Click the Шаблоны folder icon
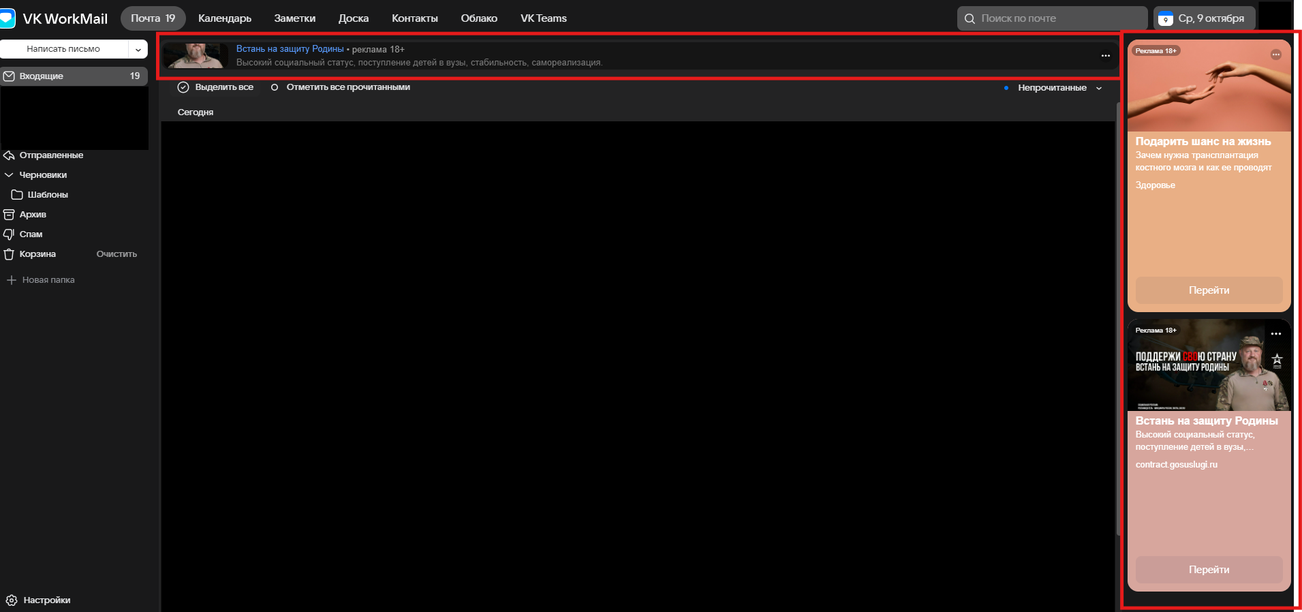This screenshot has height=612, width=1302. [17, 195]
